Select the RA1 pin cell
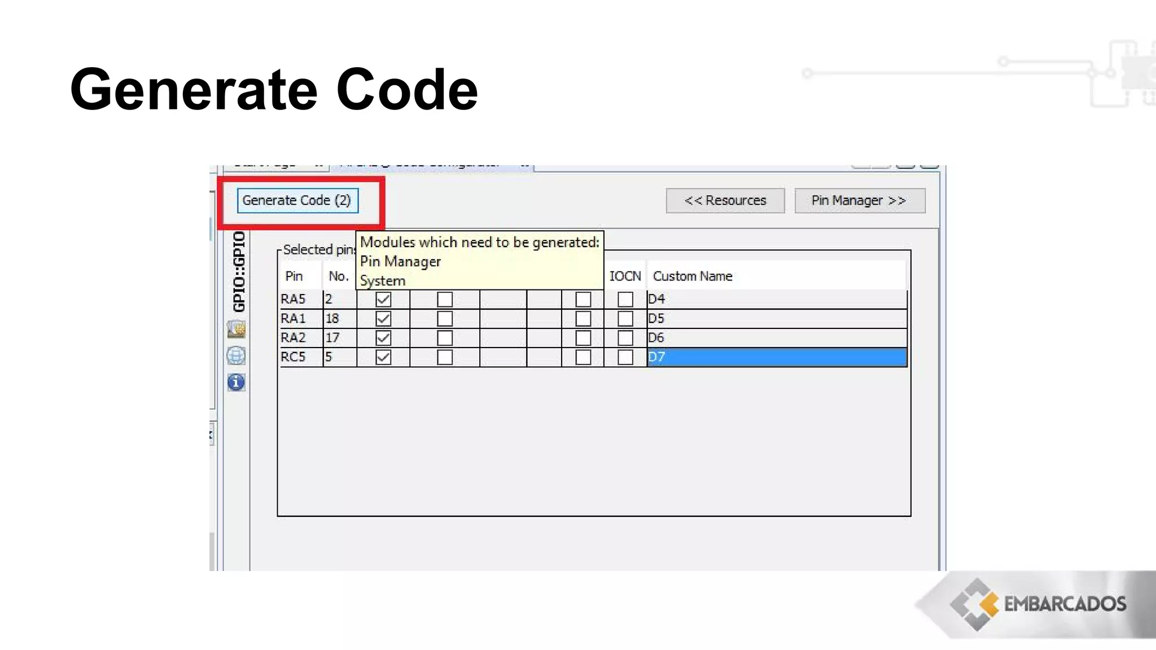This screenshot has width=1156, height=650. (x=301, y=319)
